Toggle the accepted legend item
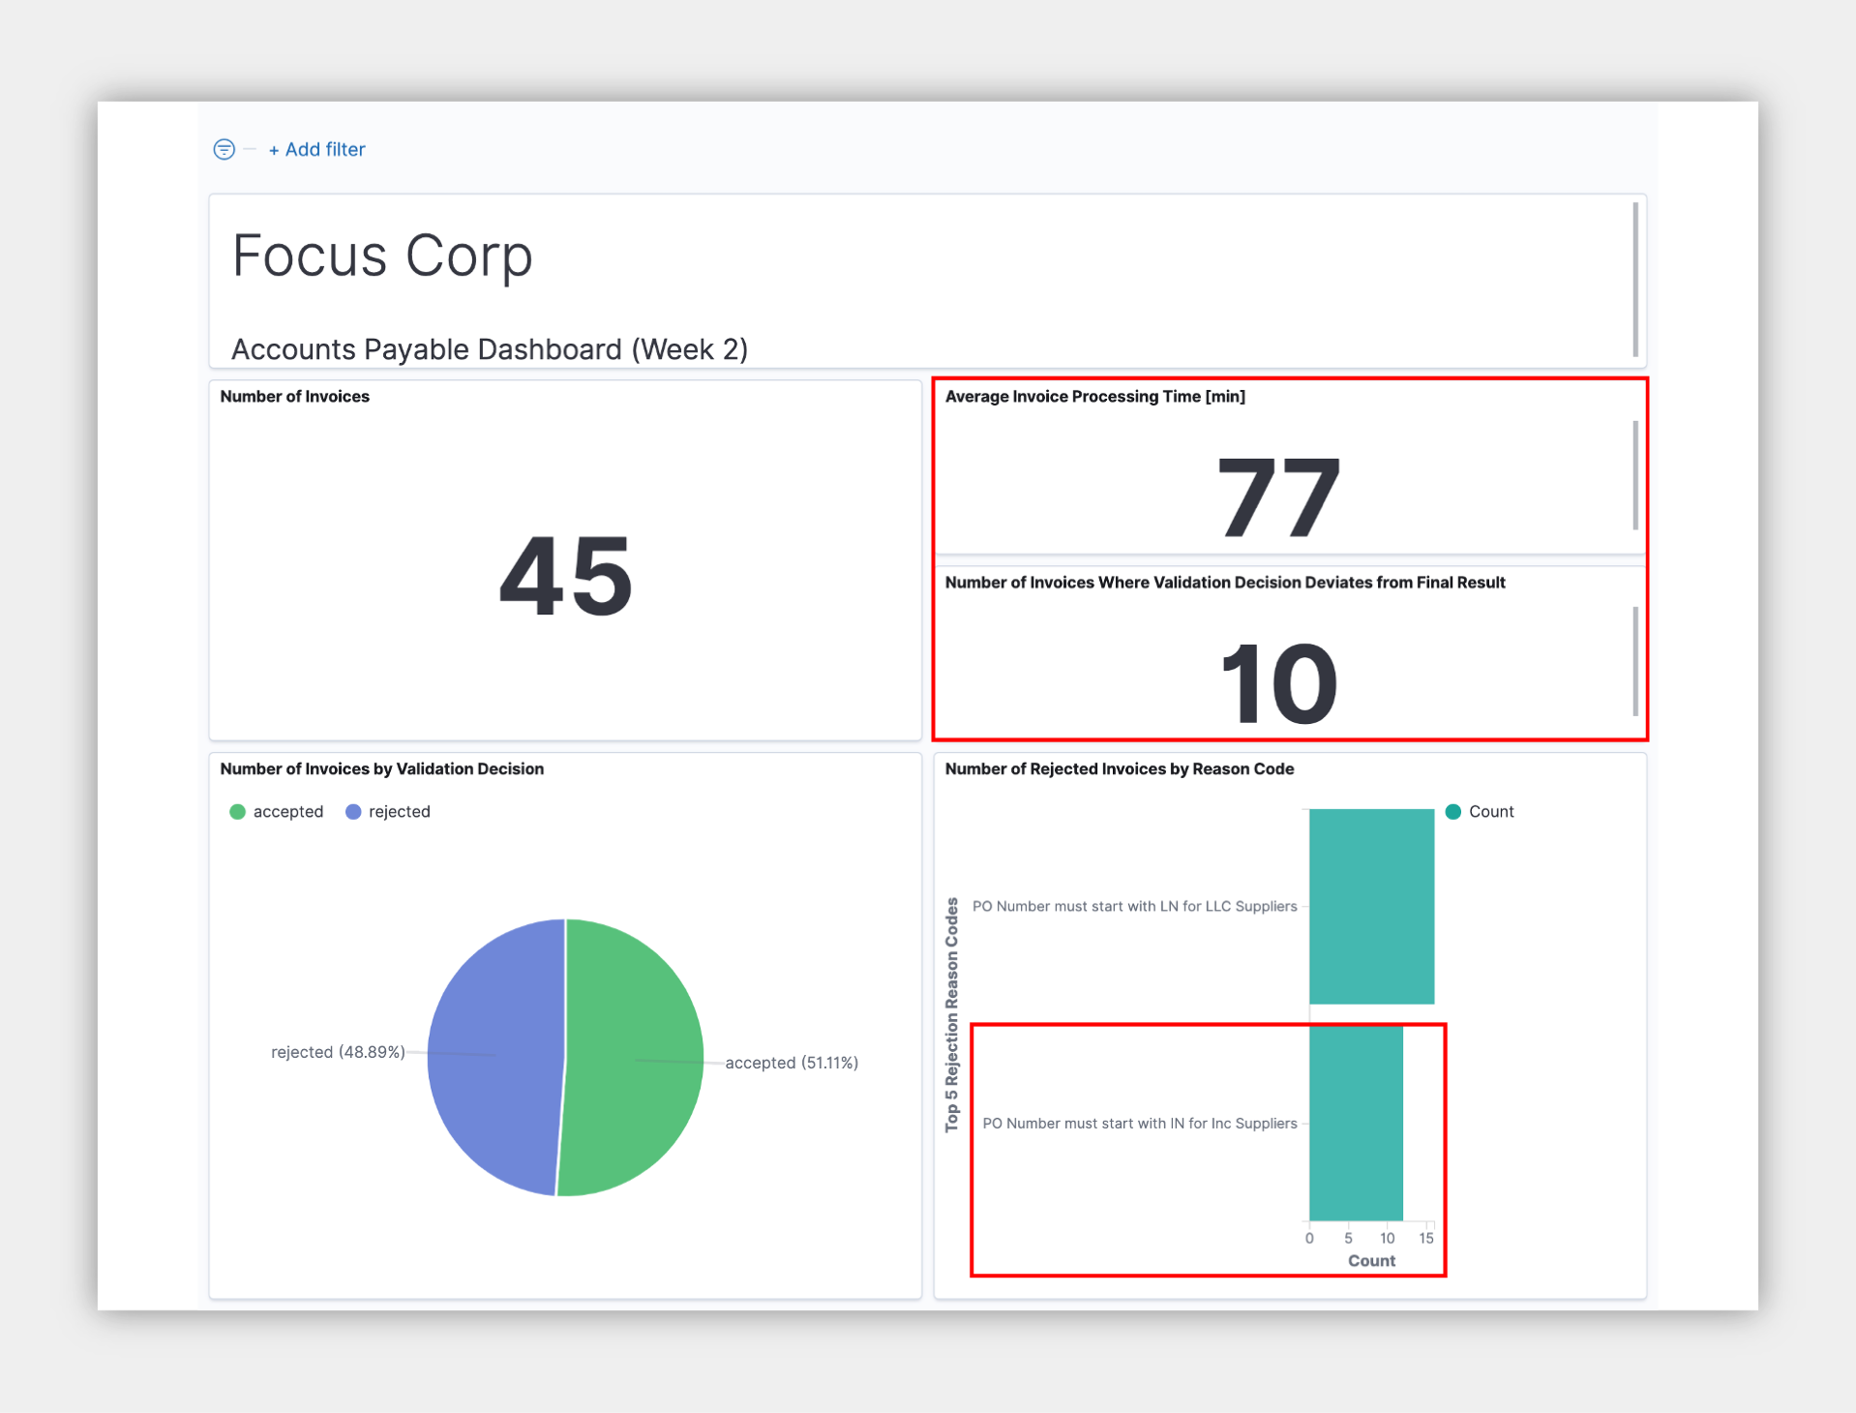Viewport: 1856px width, 1413px height. click(276, 811)
